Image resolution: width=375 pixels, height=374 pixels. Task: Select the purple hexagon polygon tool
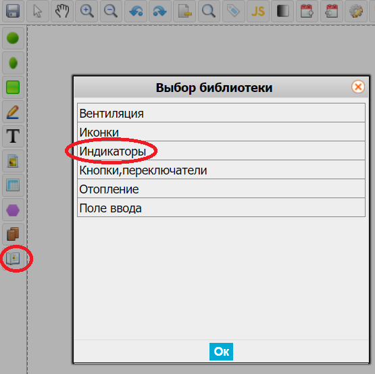tap(13, 210)
